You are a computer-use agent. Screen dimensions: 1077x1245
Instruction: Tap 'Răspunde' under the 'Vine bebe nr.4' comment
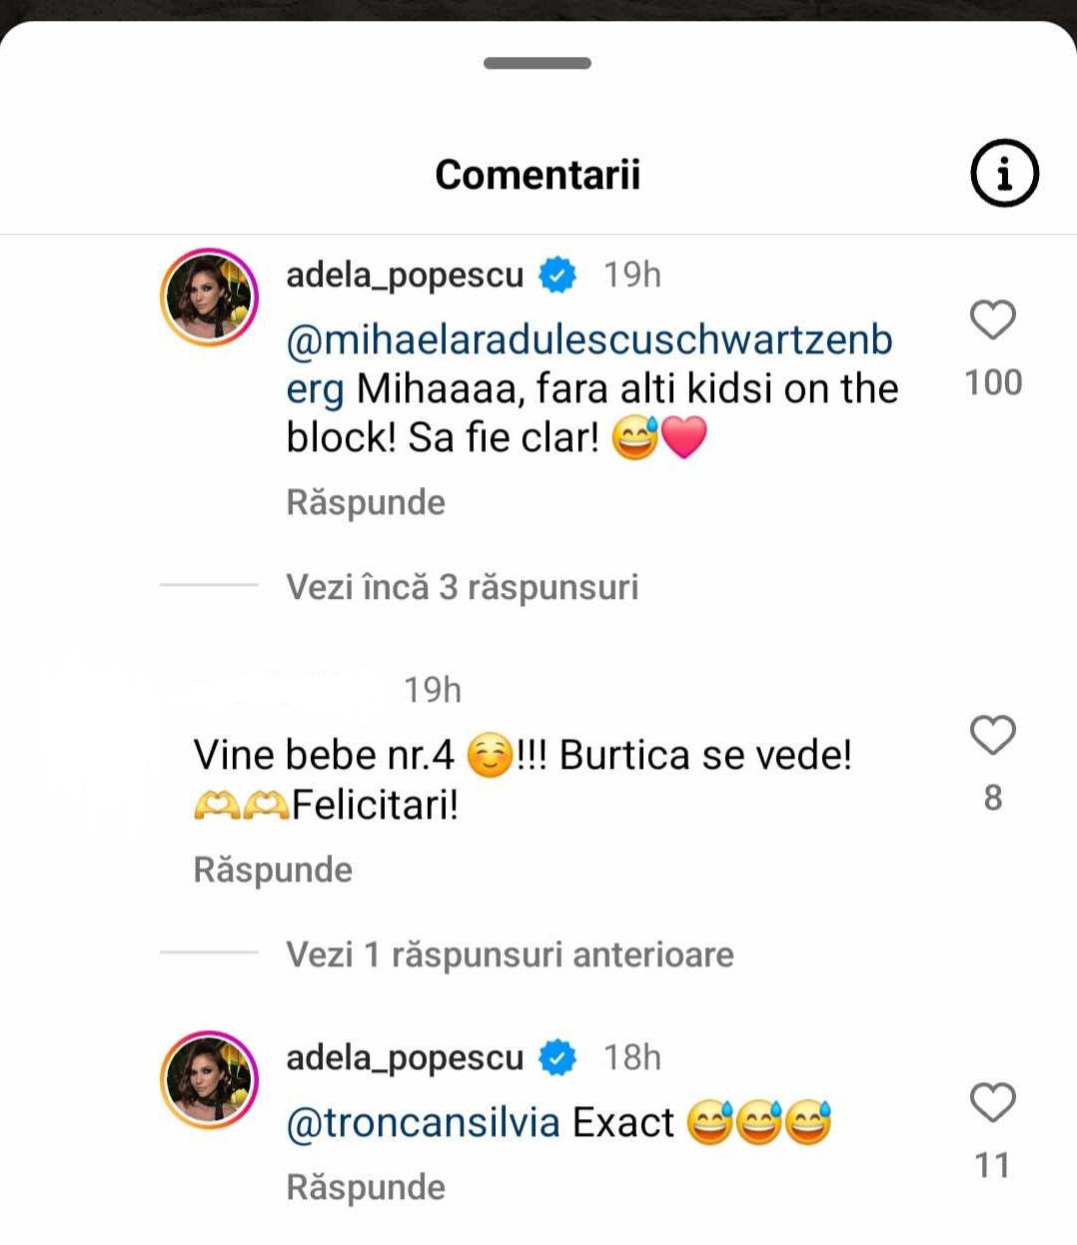coord(273,870)
